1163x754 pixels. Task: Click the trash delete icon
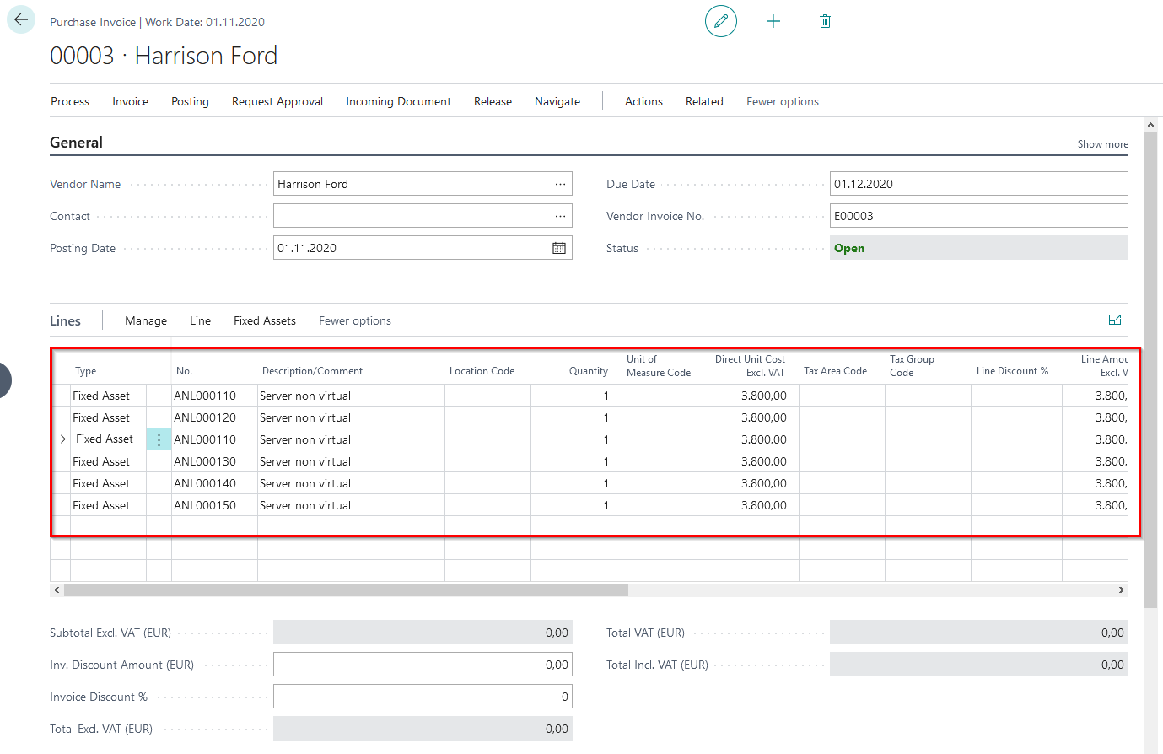pyautogui.click(x=825, y=21)
